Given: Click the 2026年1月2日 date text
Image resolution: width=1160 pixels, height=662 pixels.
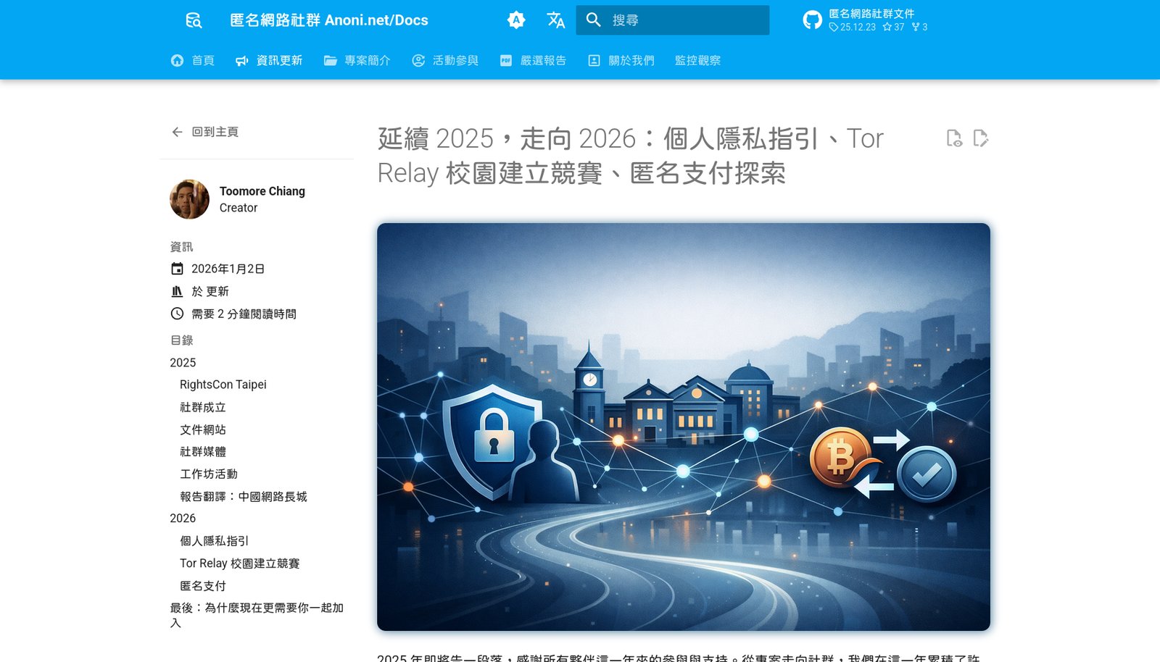Looking at the screenshot, I should pyautogui.click(x=228, y=269).
